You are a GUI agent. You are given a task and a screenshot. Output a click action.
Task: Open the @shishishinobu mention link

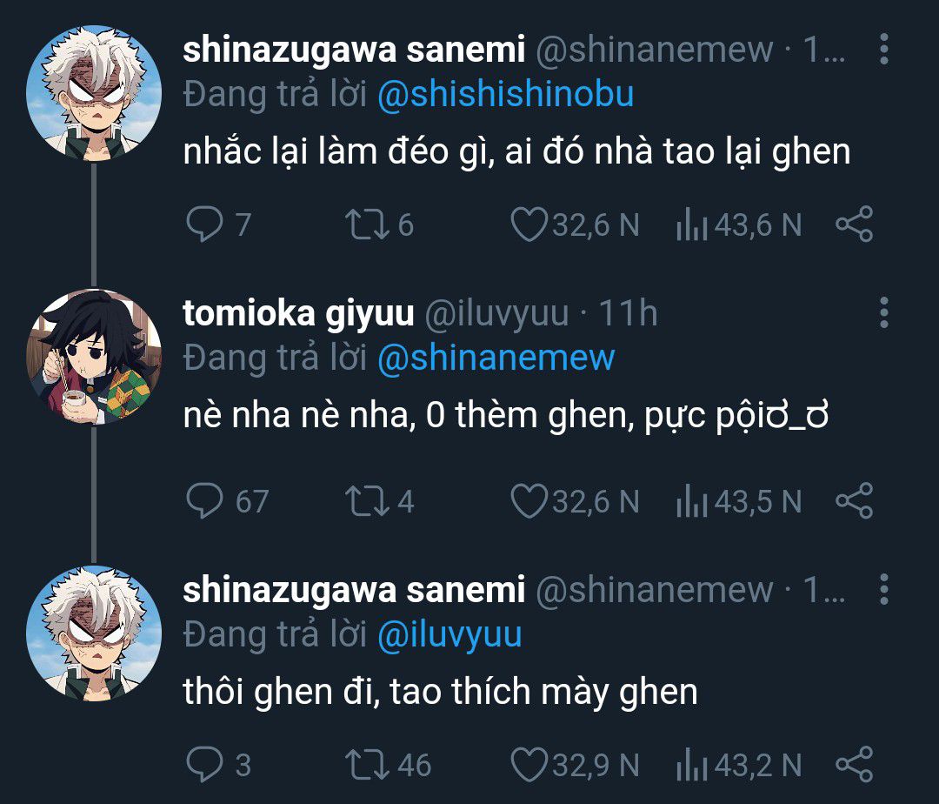coord(505,95)
